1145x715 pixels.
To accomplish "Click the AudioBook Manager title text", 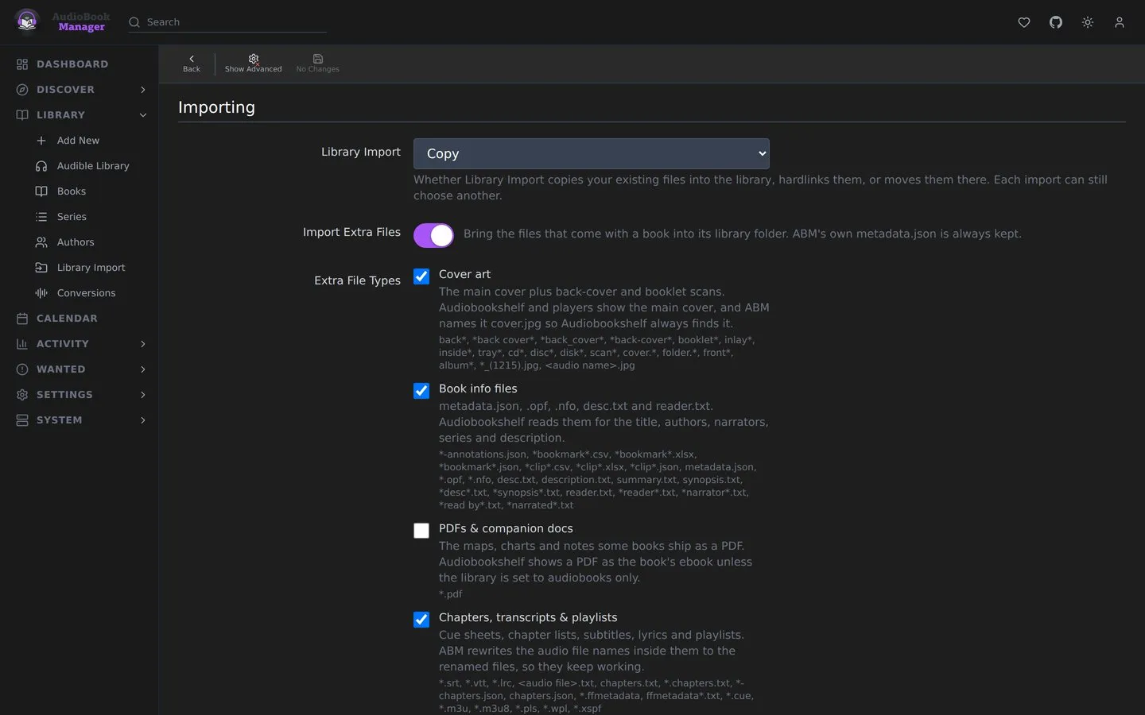I will point(81,21).
